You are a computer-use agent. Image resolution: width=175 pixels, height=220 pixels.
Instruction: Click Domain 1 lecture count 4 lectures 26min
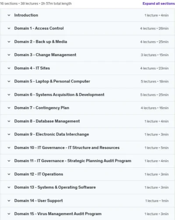pyautogui.click(x=154, y=29)
